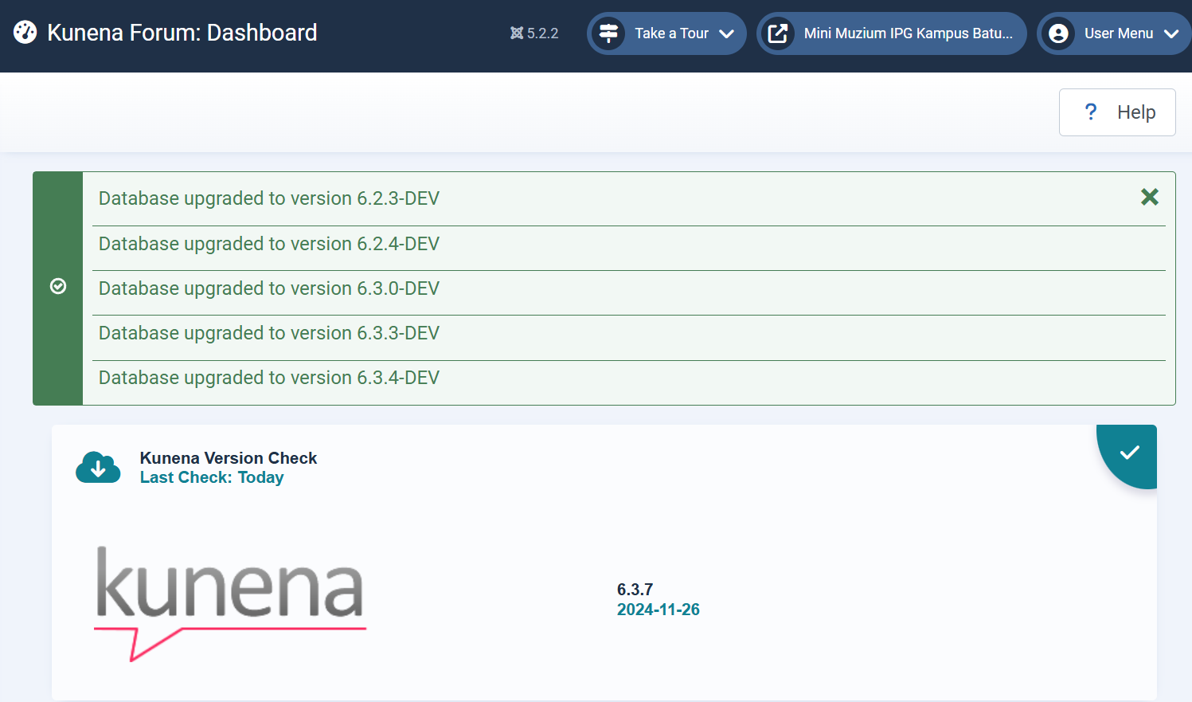Image resolution: width=1192 pixels, height=702 pixels.
Task: Click the external link icon for site preview
Action: (777, 33)
